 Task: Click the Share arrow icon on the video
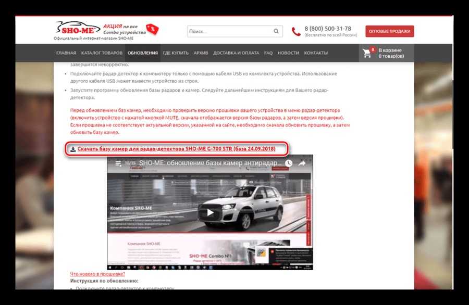(302, 163)
